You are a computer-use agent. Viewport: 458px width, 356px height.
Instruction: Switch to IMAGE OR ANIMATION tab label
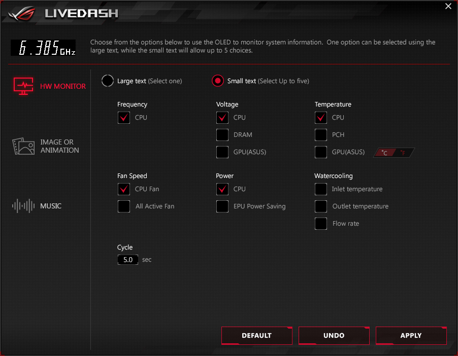click(x=59, y=146)
